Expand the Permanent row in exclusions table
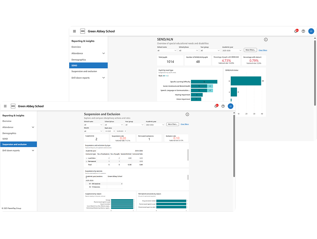The image size is (317, 239). 87,162
